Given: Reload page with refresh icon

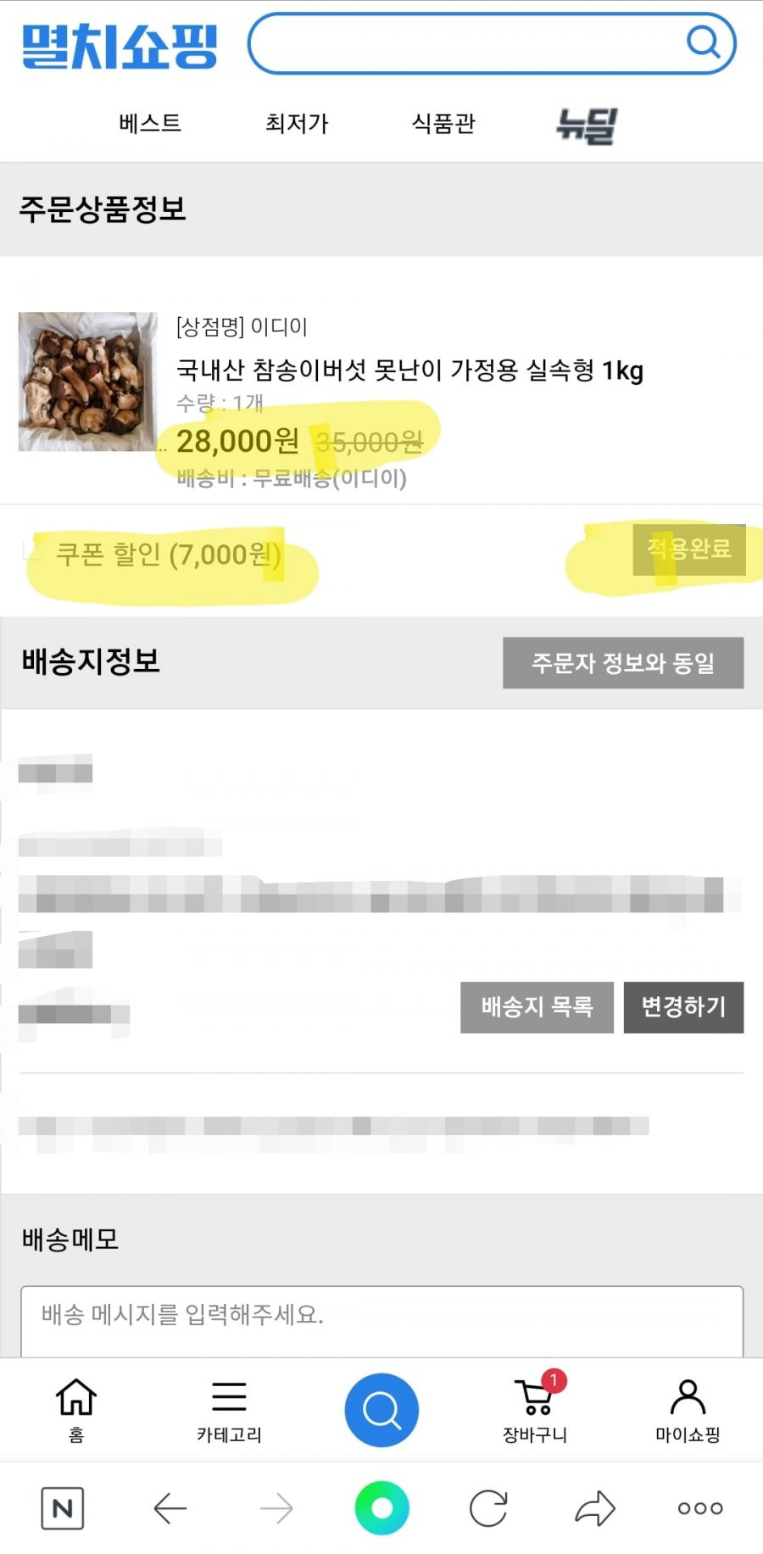Looking at the screenshot, I should [x=488, y=1508].
